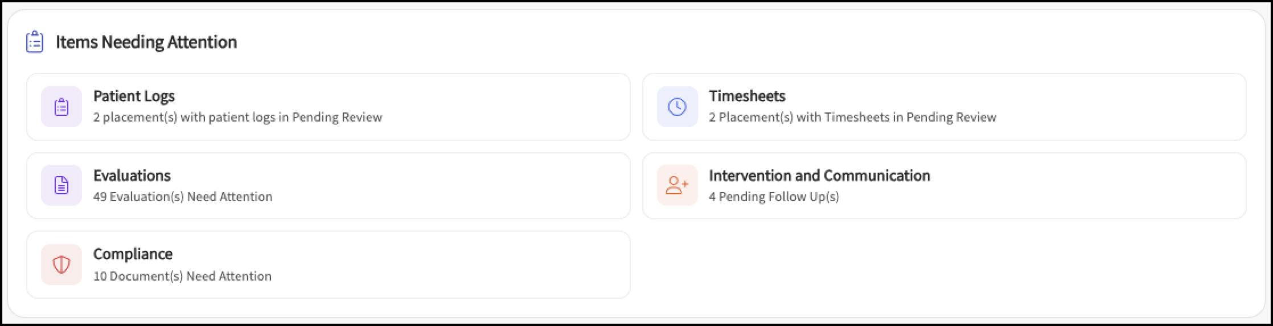The width and height of the screenshot is (1273, 326).
Task: Select the Timesheets title text
Action: coord(747,96)
